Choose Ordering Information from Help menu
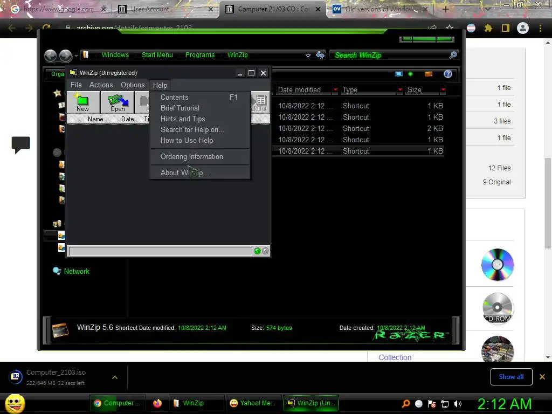The width and height of the screenshot is (552, 414). (200, 157)
